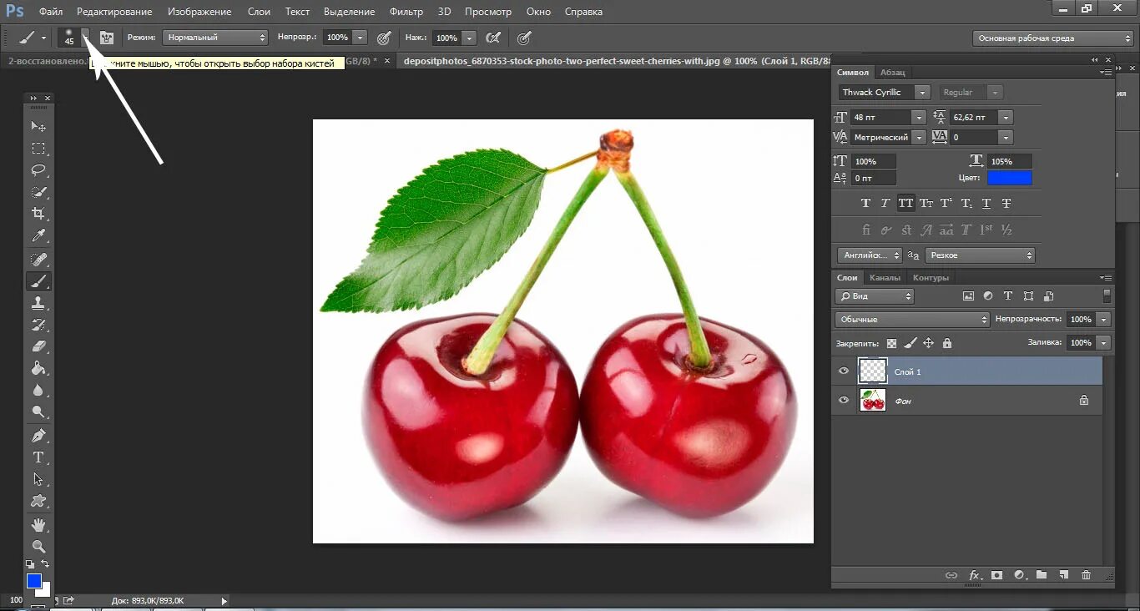The width and height of the screenshot is (1140, 611).
Task: Select the Eyedropper tool
Action: pyautogui.click(x=38, y=236)
